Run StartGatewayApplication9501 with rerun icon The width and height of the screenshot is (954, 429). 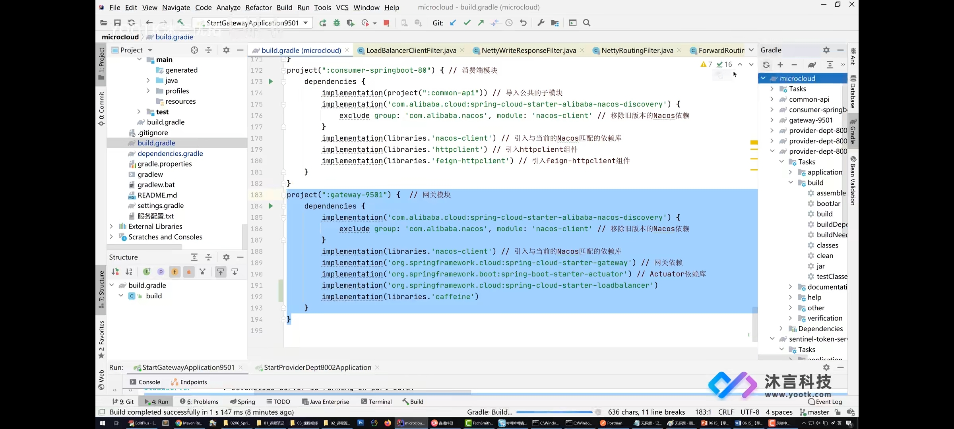(x=323, y=23)
